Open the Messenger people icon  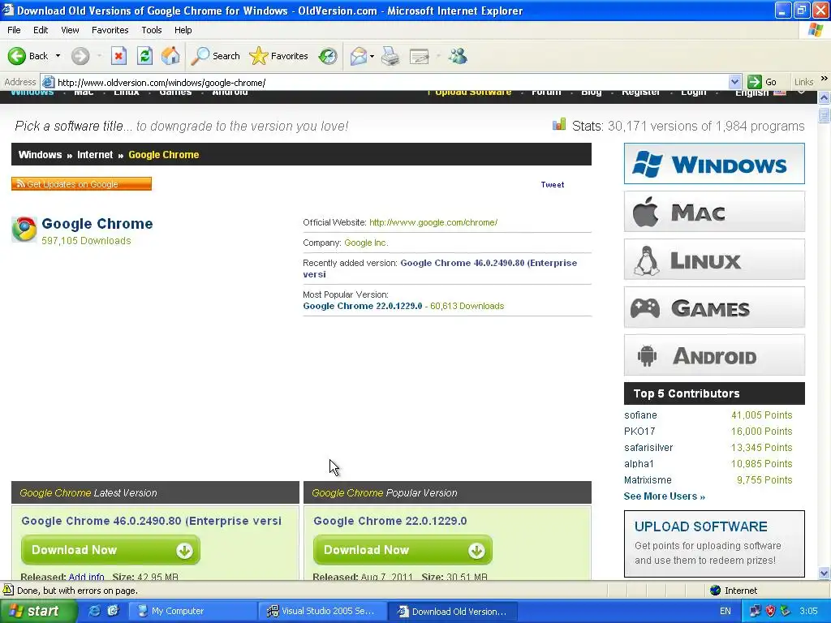tap(458, 56)
